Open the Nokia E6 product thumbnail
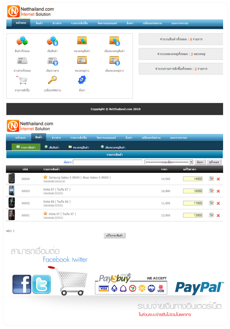The height and width of the screenshot is (329, 230). click(x=11, y=203)
